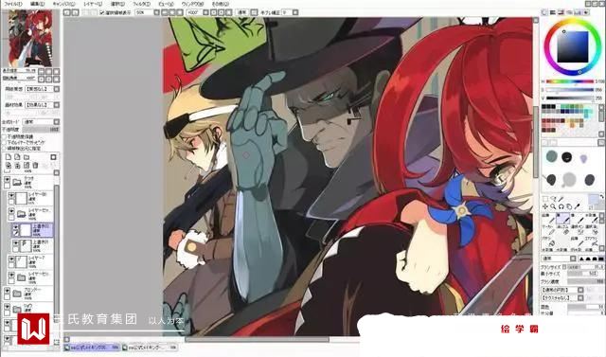The width and height of the screenshot is (606, 357).
Task: Adjust the ブラシサイズ brush size slider
Action: [585, 267]
